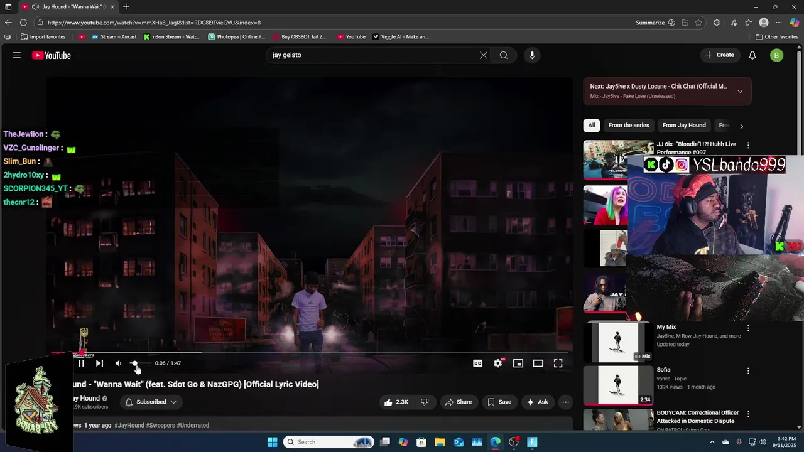
Task: Open Photopea bookmark
Action: pos(237,37)
